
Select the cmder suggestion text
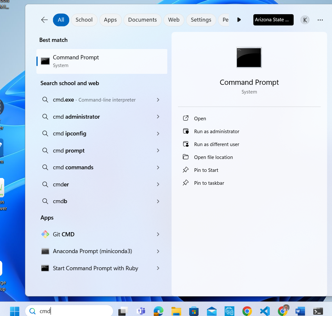pos(61,184)
